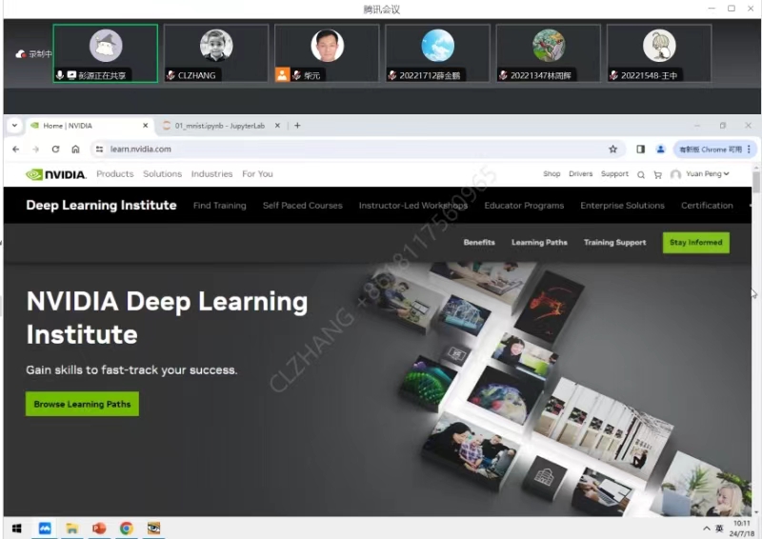Select the 20221712 participant tile
762x539 pixels.
point(438,53)
